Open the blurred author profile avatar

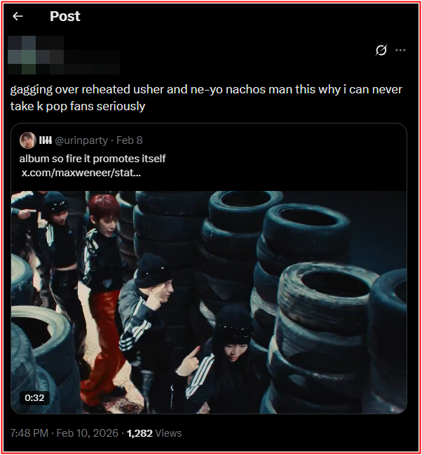tap(22, 55)
